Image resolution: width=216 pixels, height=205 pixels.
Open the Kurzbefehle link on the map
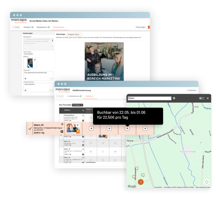tap(158, 187)
